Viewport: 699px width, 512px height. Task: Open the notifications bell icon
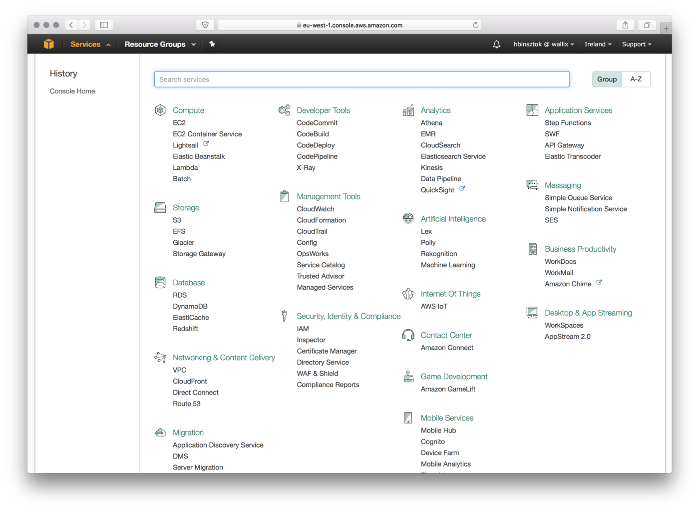pyautogui.click(x=496, y=44)
